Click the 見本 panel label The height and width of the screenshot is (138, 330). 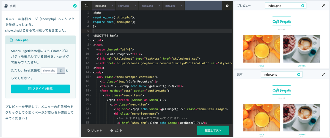(240, 74)
